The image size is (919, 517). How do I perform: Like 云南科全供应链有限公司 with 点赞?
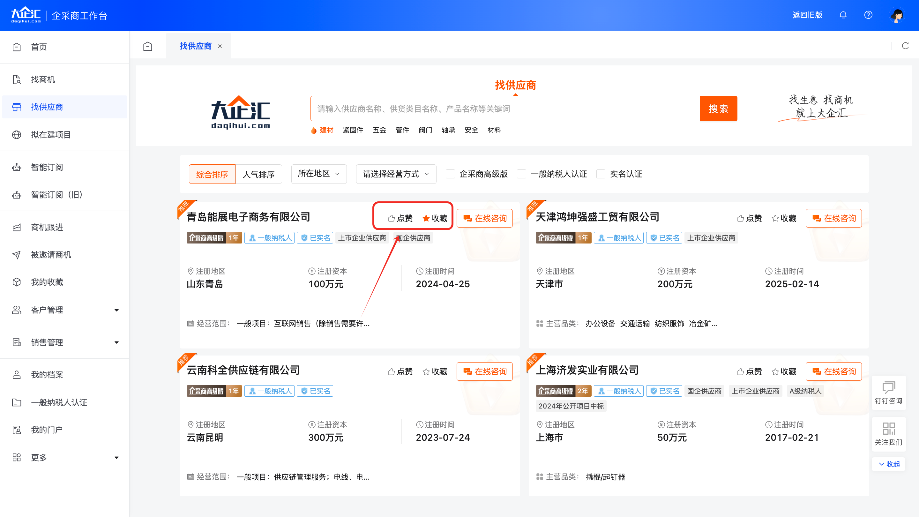tap(400, 371)
